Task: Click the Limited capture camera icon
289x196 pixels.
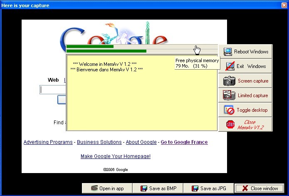Action: pyautogui.click(x=229, y=95)
